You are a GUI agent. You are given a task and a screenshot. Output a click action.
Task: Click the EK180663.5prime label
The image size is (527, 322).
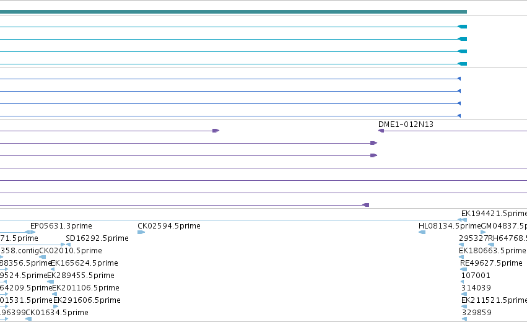[492, 251]
